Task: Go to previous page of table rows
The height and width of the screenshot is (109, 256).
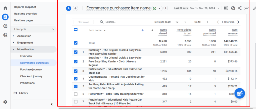Action: (218, 22)
